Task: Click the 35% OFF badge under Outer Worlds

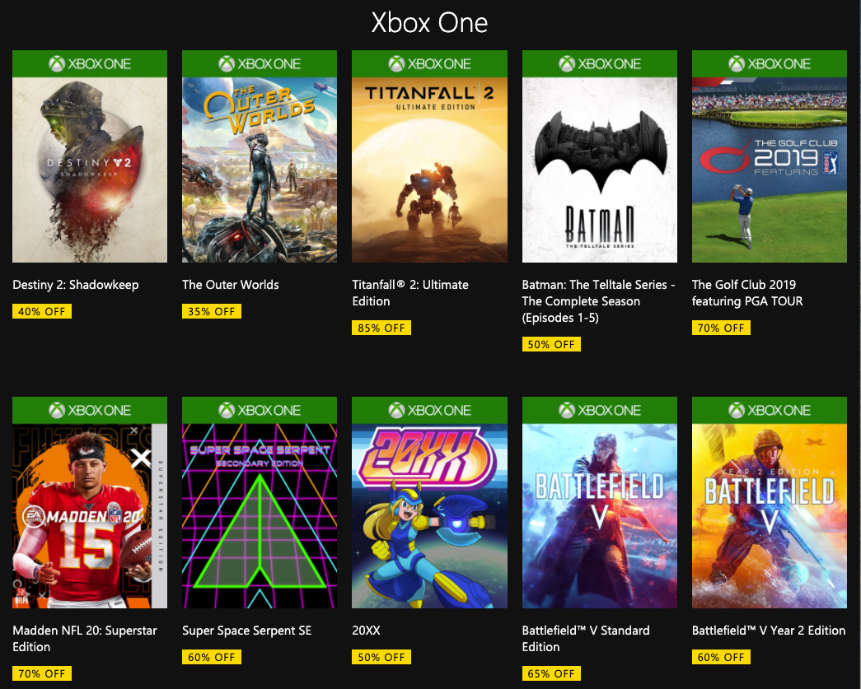Action: click(x=211, y=311)
